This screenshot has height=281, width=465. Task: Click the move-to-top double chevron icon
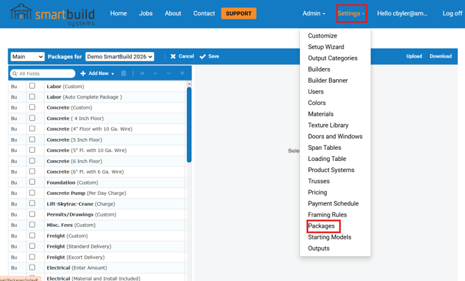142,74
